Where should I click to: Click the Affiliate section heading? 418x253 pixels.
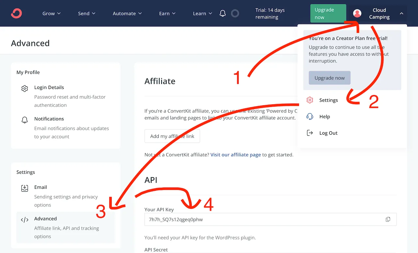click(160, 81)
